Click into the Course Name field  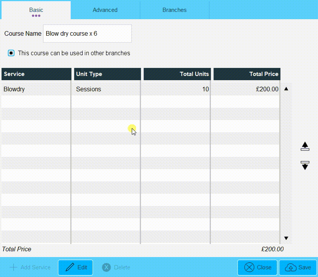(87, 34)
